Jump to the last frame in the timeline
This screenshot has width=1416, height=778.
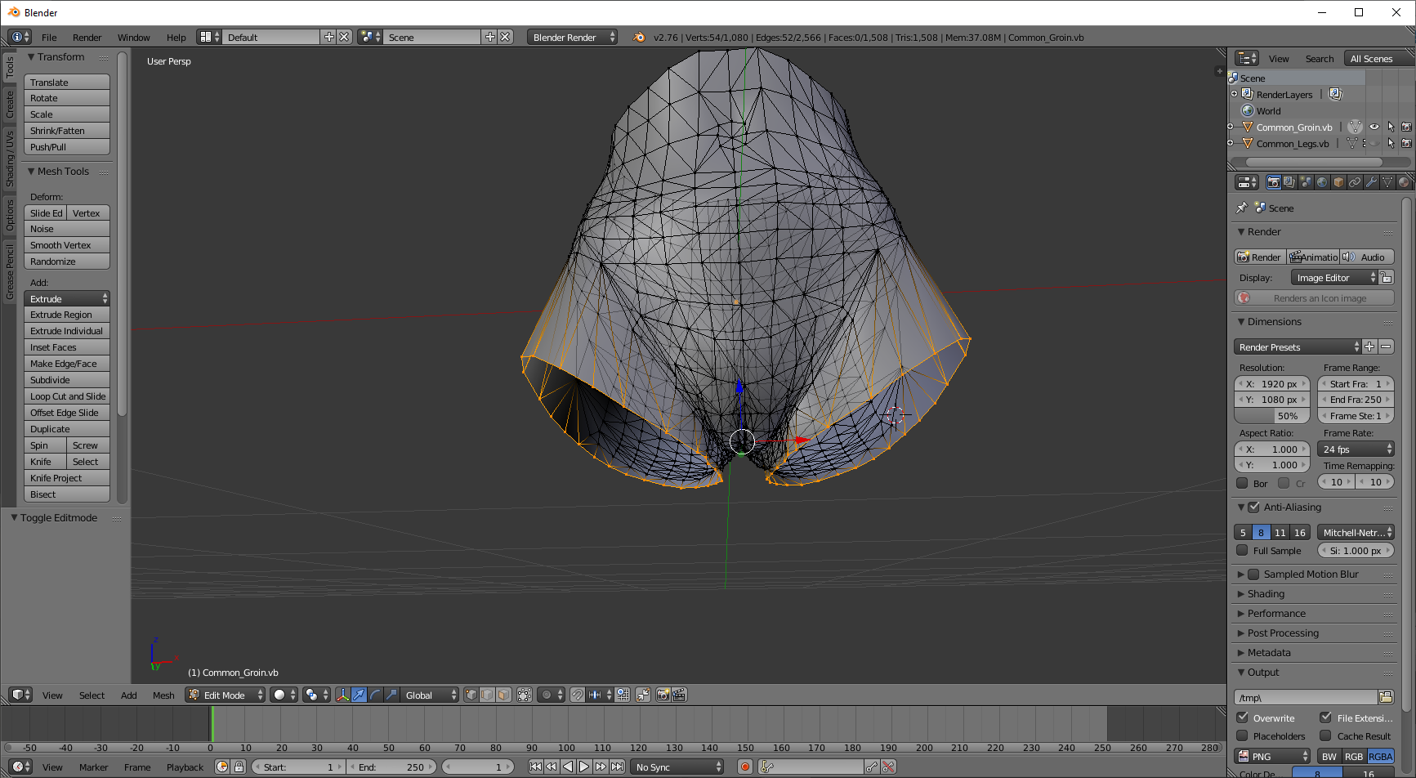[x=618, y=767]
